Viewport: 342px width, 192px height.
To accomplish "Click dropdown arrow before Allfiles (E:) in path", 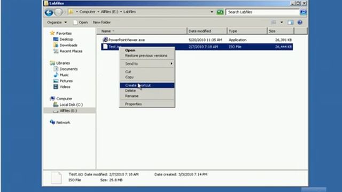I will [98, 12].
